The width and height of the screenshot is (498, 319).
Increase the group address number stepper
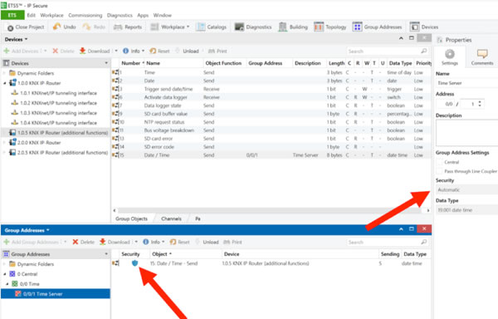[480, 102]
